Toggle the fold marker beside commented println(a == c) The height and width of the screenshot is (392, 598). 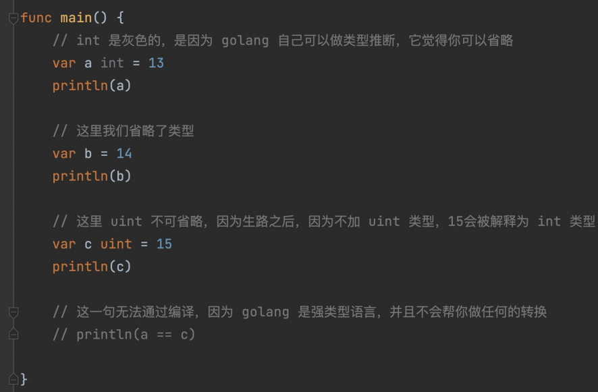[x=13, y=335]
